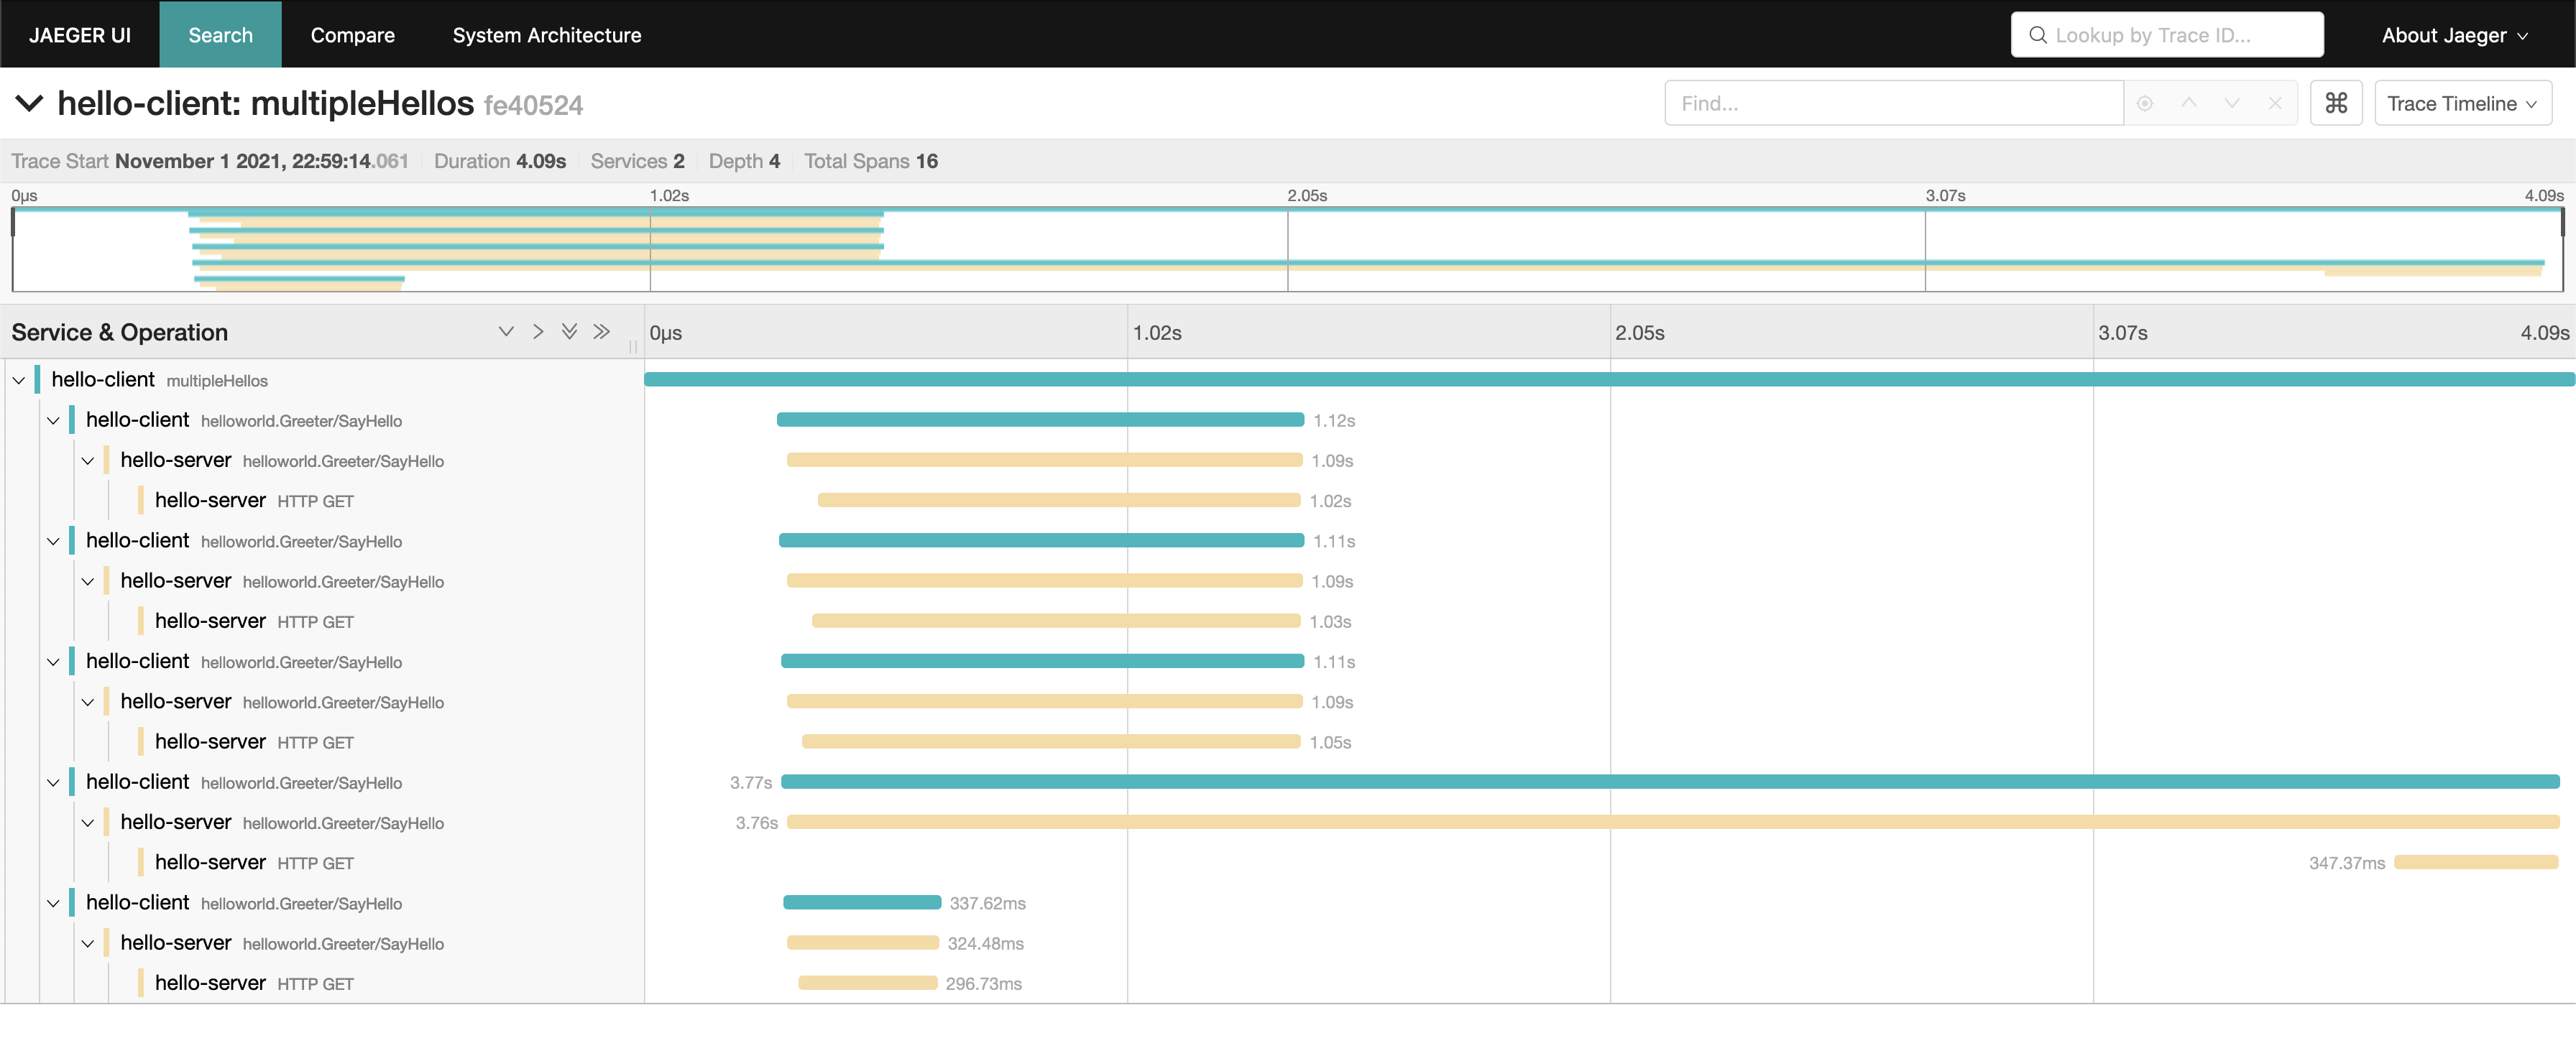Screen dimensions: 2576x1056
Task: Clear the Find search with X icon
Action: click(2274, 103)
